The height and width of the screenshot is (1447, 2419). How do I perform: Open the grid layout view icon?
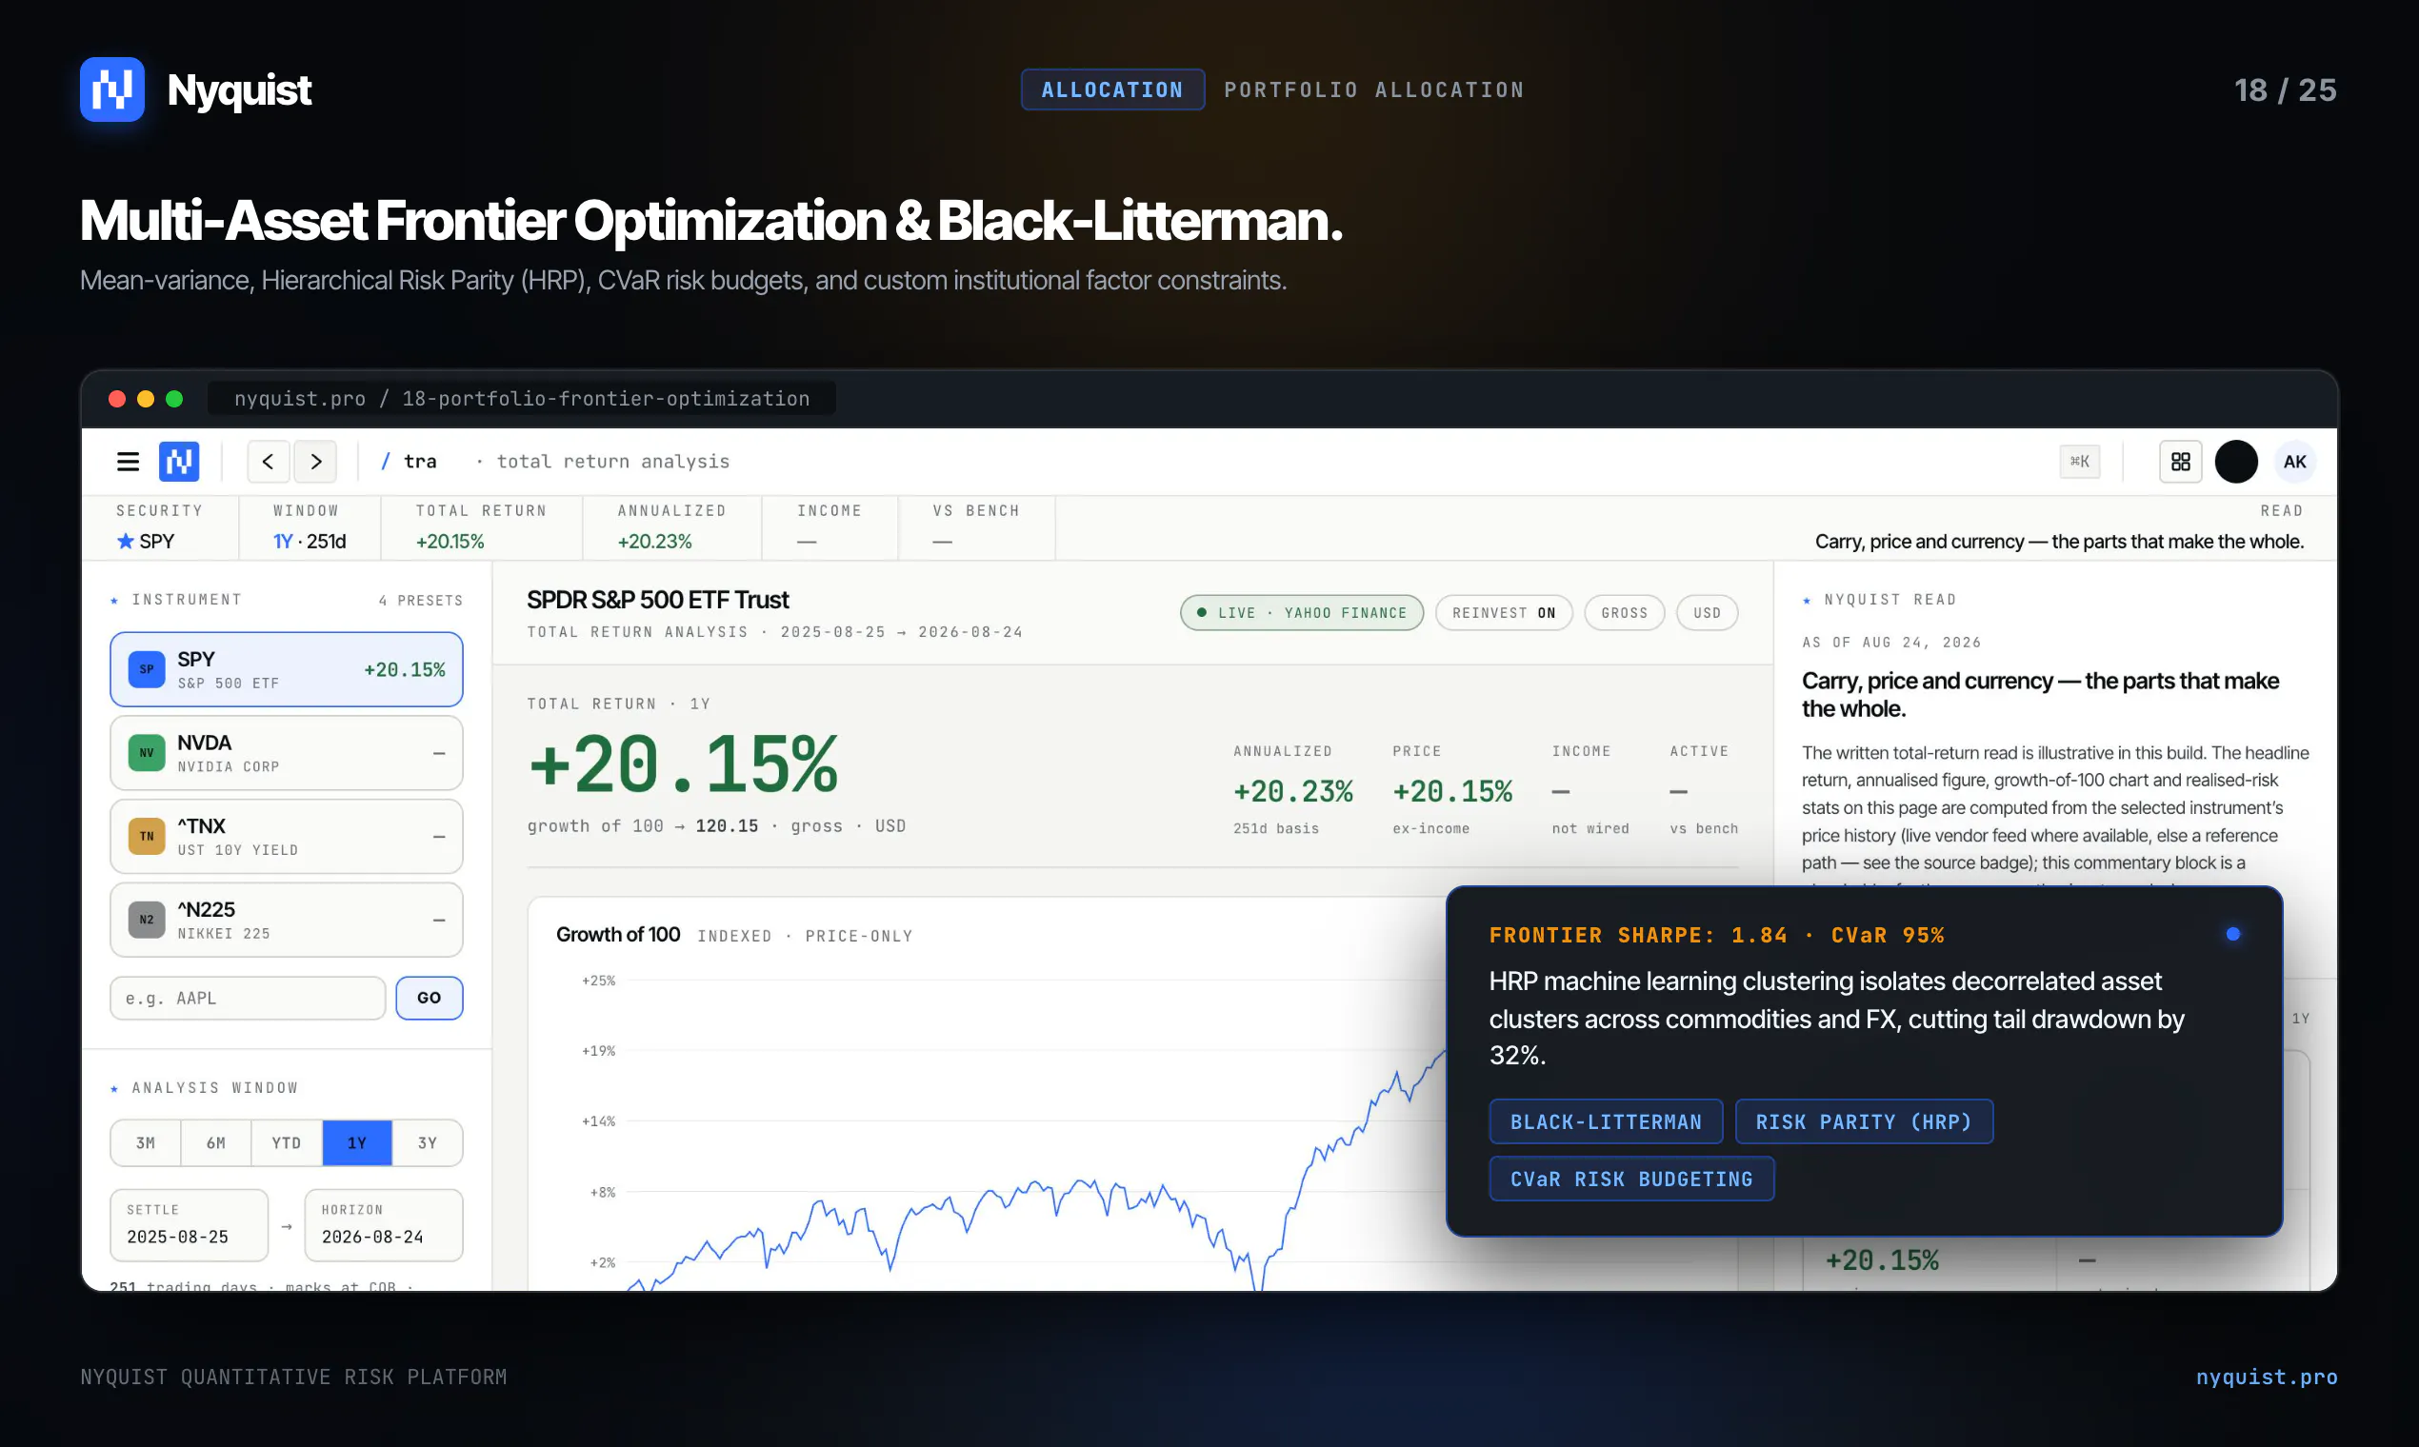point(2180,461)
